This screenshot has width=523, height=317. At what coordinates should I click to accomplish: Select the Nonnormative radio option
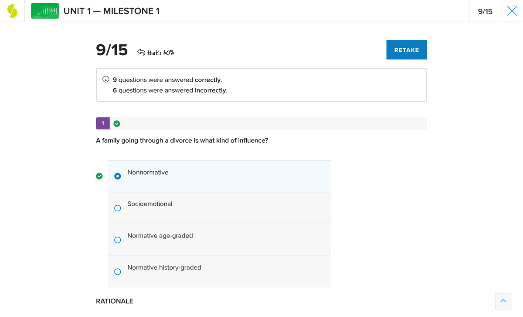point(117,176)
